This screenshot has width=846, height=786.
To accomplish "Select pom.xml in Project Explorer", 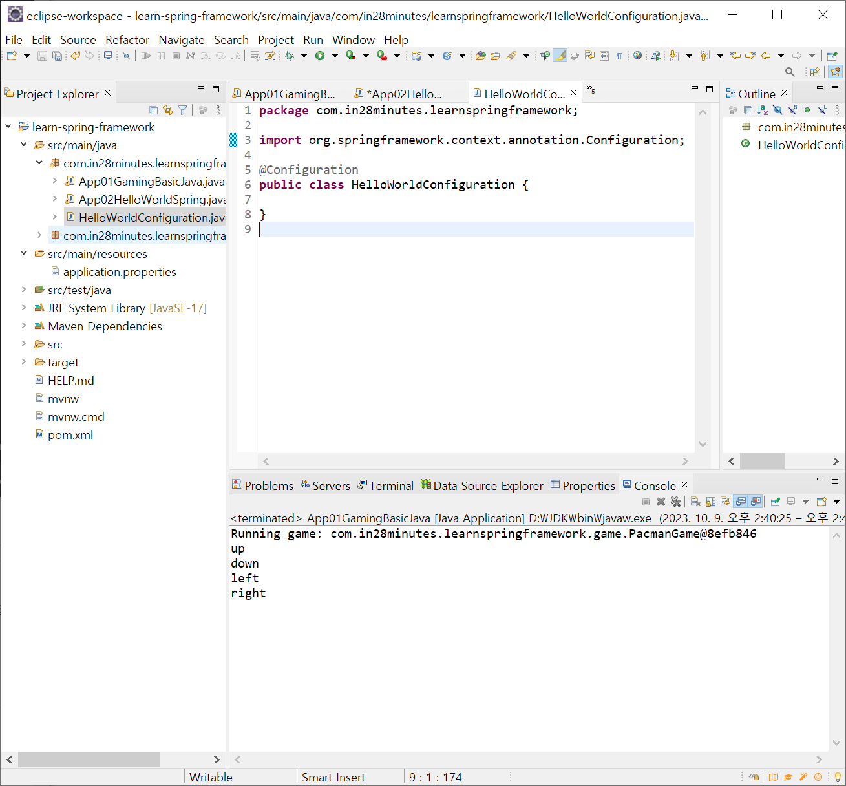I will pyautogui.click(x=64, y=434).
